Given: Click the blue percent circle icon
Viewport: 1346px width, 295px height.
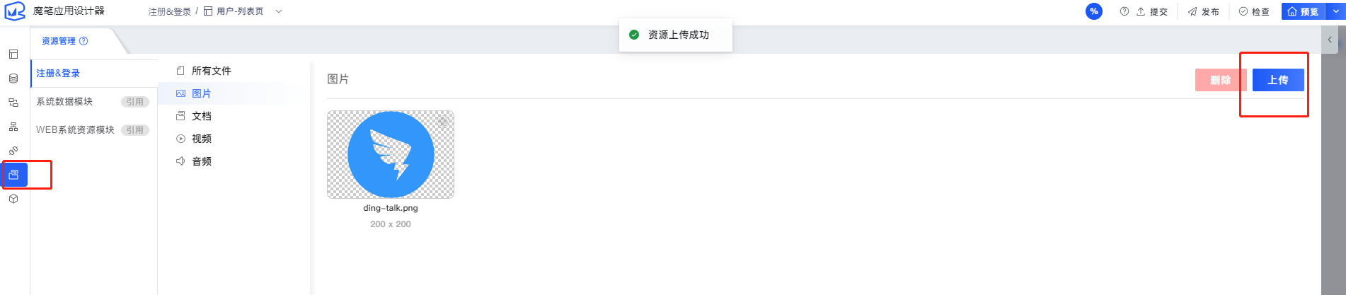Looking at the screenshot, I should coord(1094,11).
